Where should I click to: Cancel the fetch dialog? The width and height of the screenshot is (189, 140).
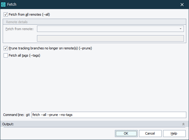(150, 133)
